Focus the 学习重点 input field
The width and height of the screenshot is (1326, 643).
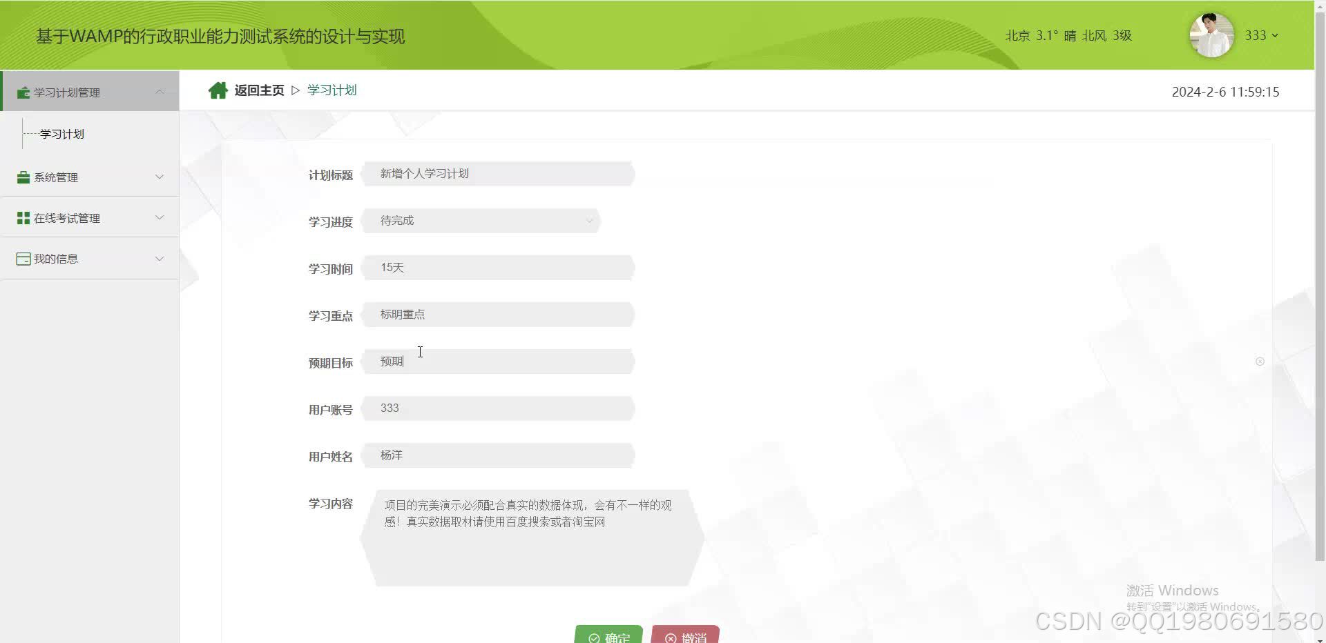click(498, 315)
